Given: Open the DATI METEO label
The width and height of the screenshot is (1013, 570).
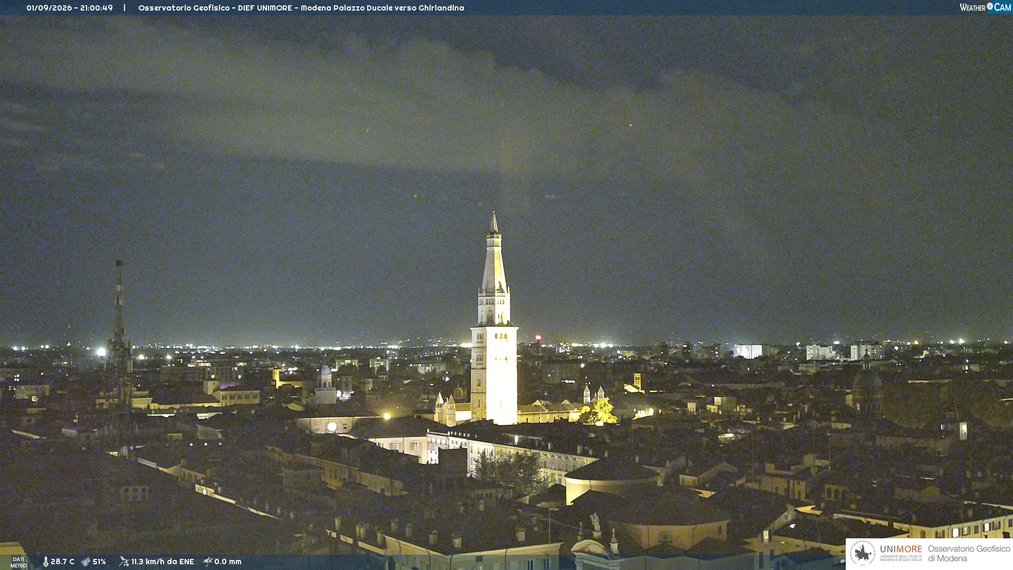Looking at the screenshot, I should tap(18, 563).
